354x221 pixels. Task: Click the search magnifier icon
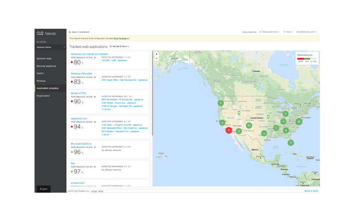click(70, 32)
